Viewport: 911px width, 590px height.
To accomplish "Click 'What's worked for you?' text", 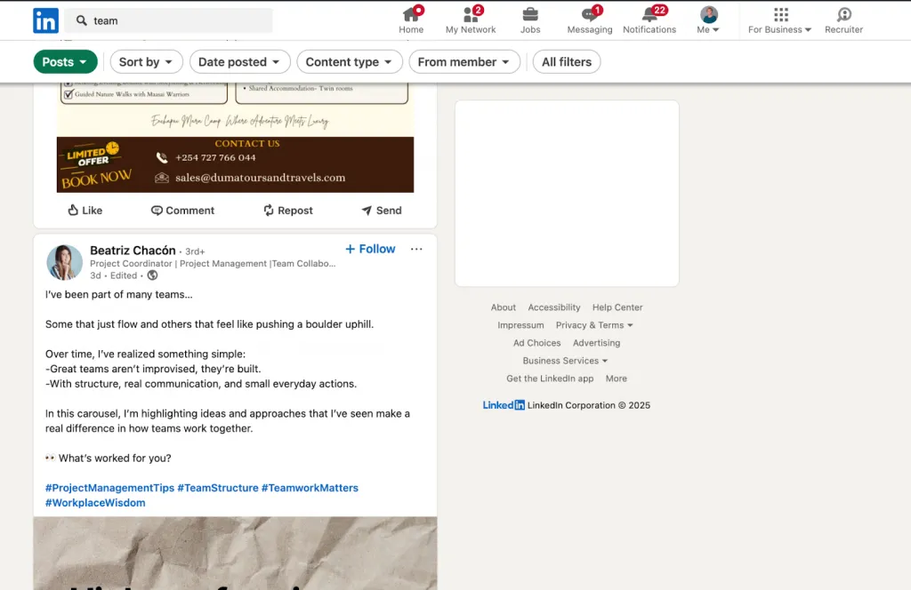I will coord(115,458).
